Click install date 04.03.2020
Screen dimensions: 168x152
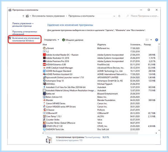(x=135, y=100)
